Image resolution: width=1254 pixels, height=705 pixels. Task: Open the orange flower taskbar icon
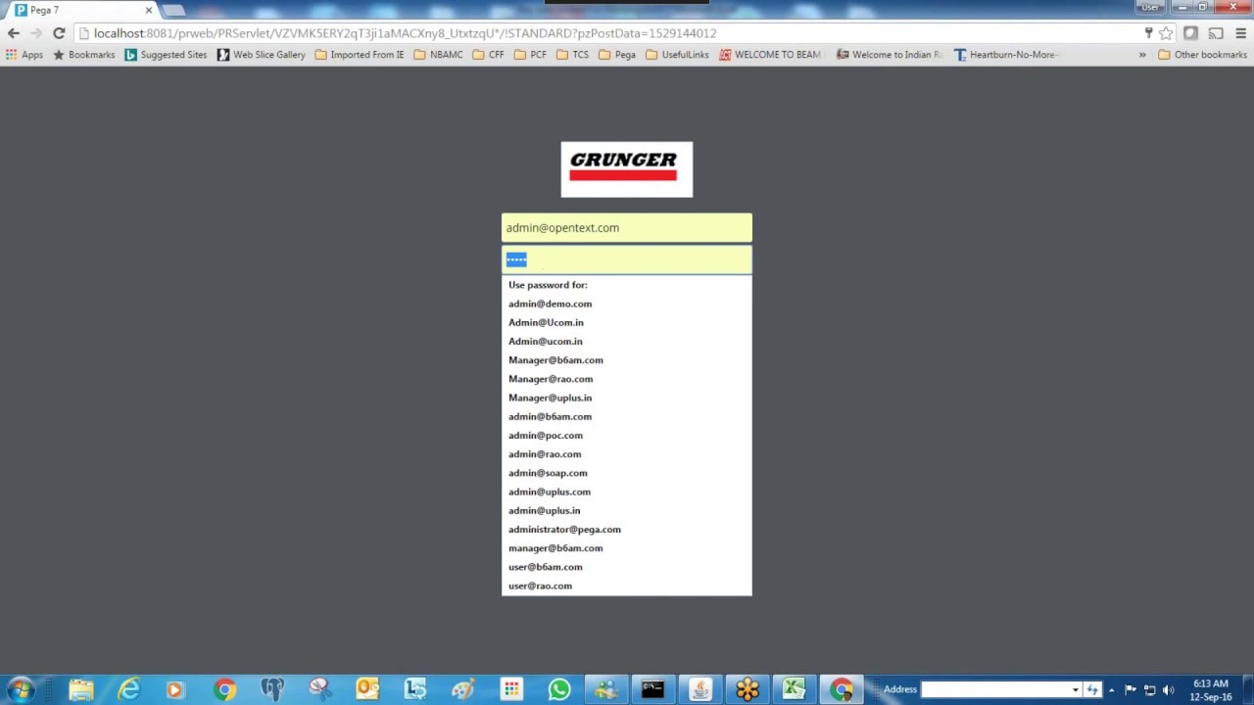click(x=748, y=689)
